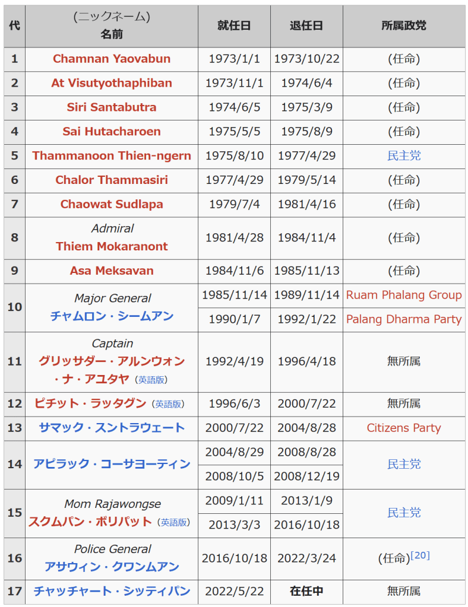Image resolution: width=468 pixels, height=607 pixels.
Task: Click the Thiem Mokaranont link
Action: point(112,246)
